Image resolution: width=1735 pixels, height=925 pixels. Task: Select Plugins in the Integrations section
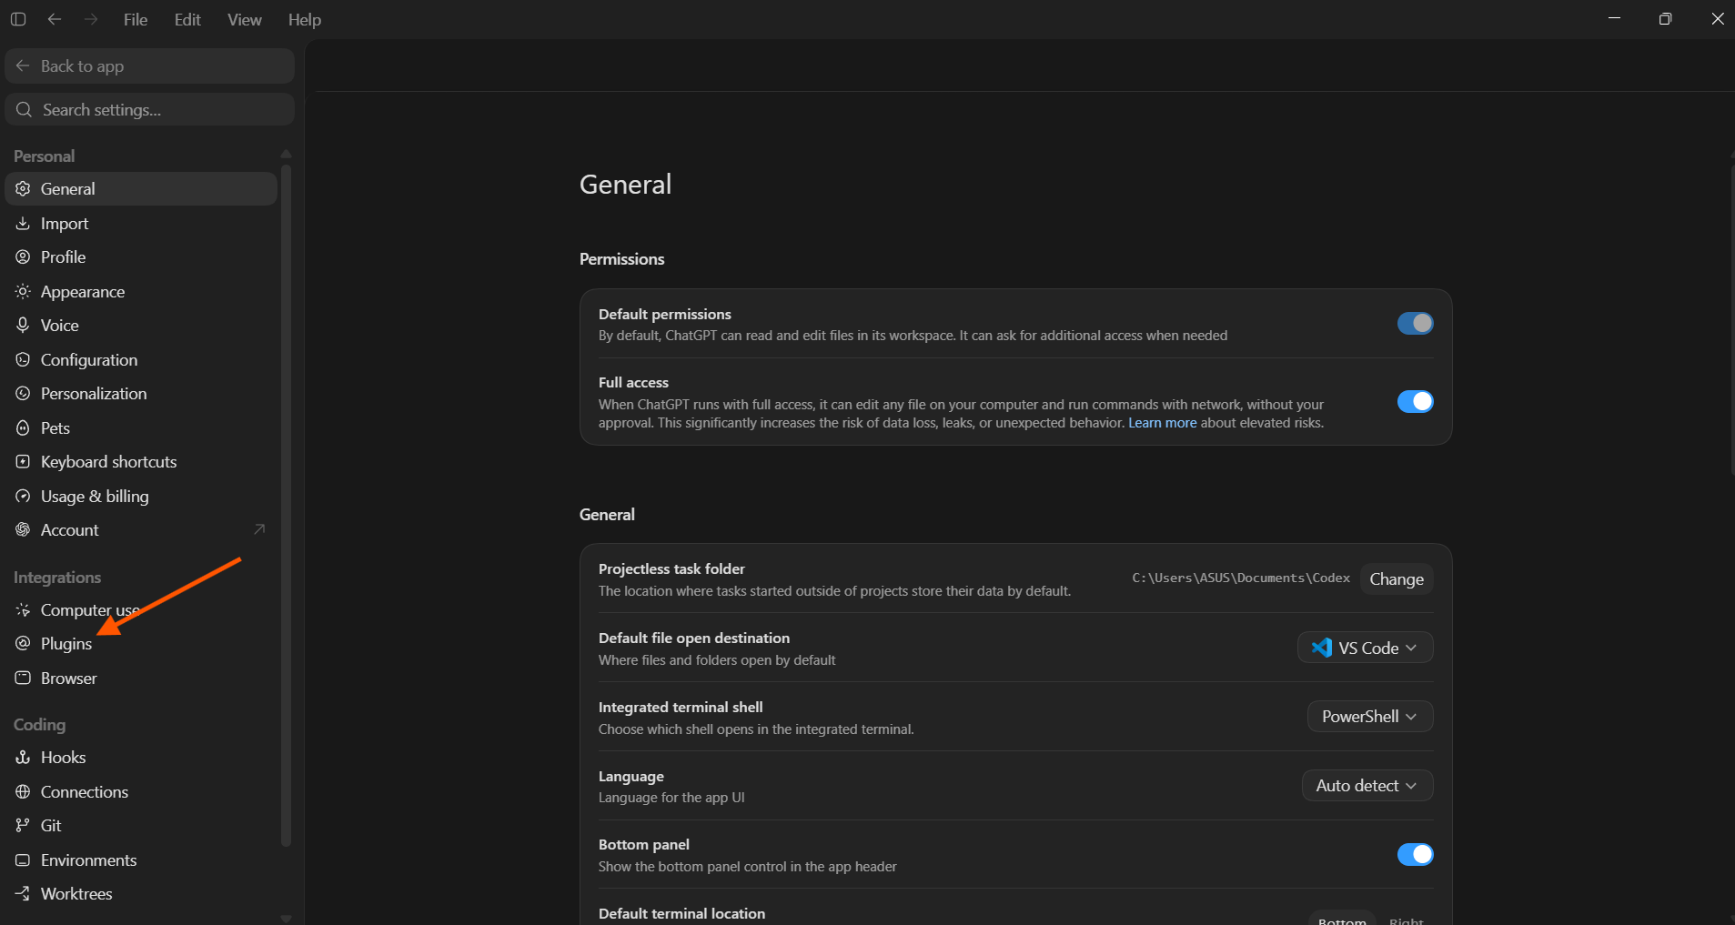(141, 644)
